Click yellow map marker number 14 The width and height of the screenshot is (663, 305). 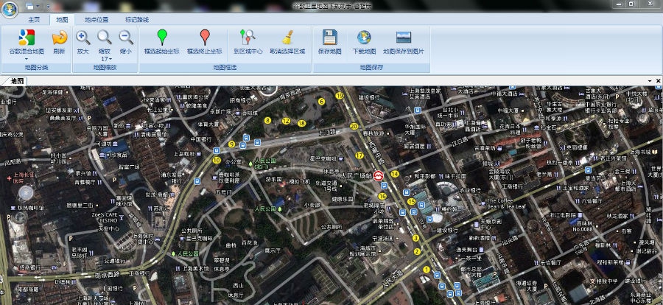395,173
